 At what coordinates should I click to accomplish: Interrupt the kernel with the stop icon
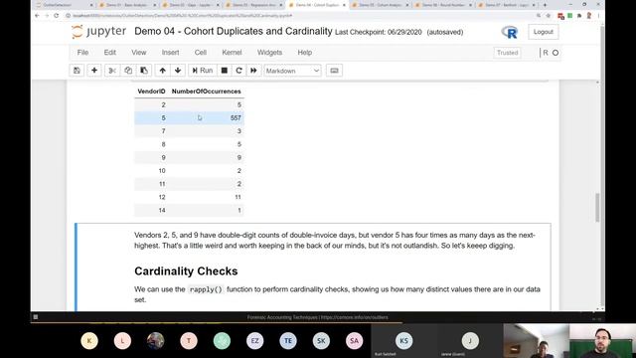click(x=224, y=71)
